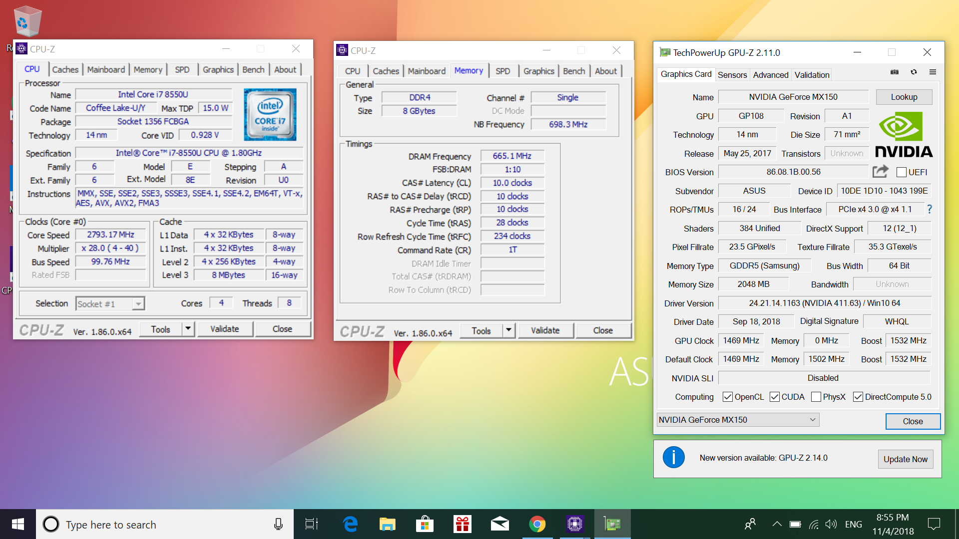
Task: Click the GPU-Z taskbar icon
Action: [x=612, y=524]
